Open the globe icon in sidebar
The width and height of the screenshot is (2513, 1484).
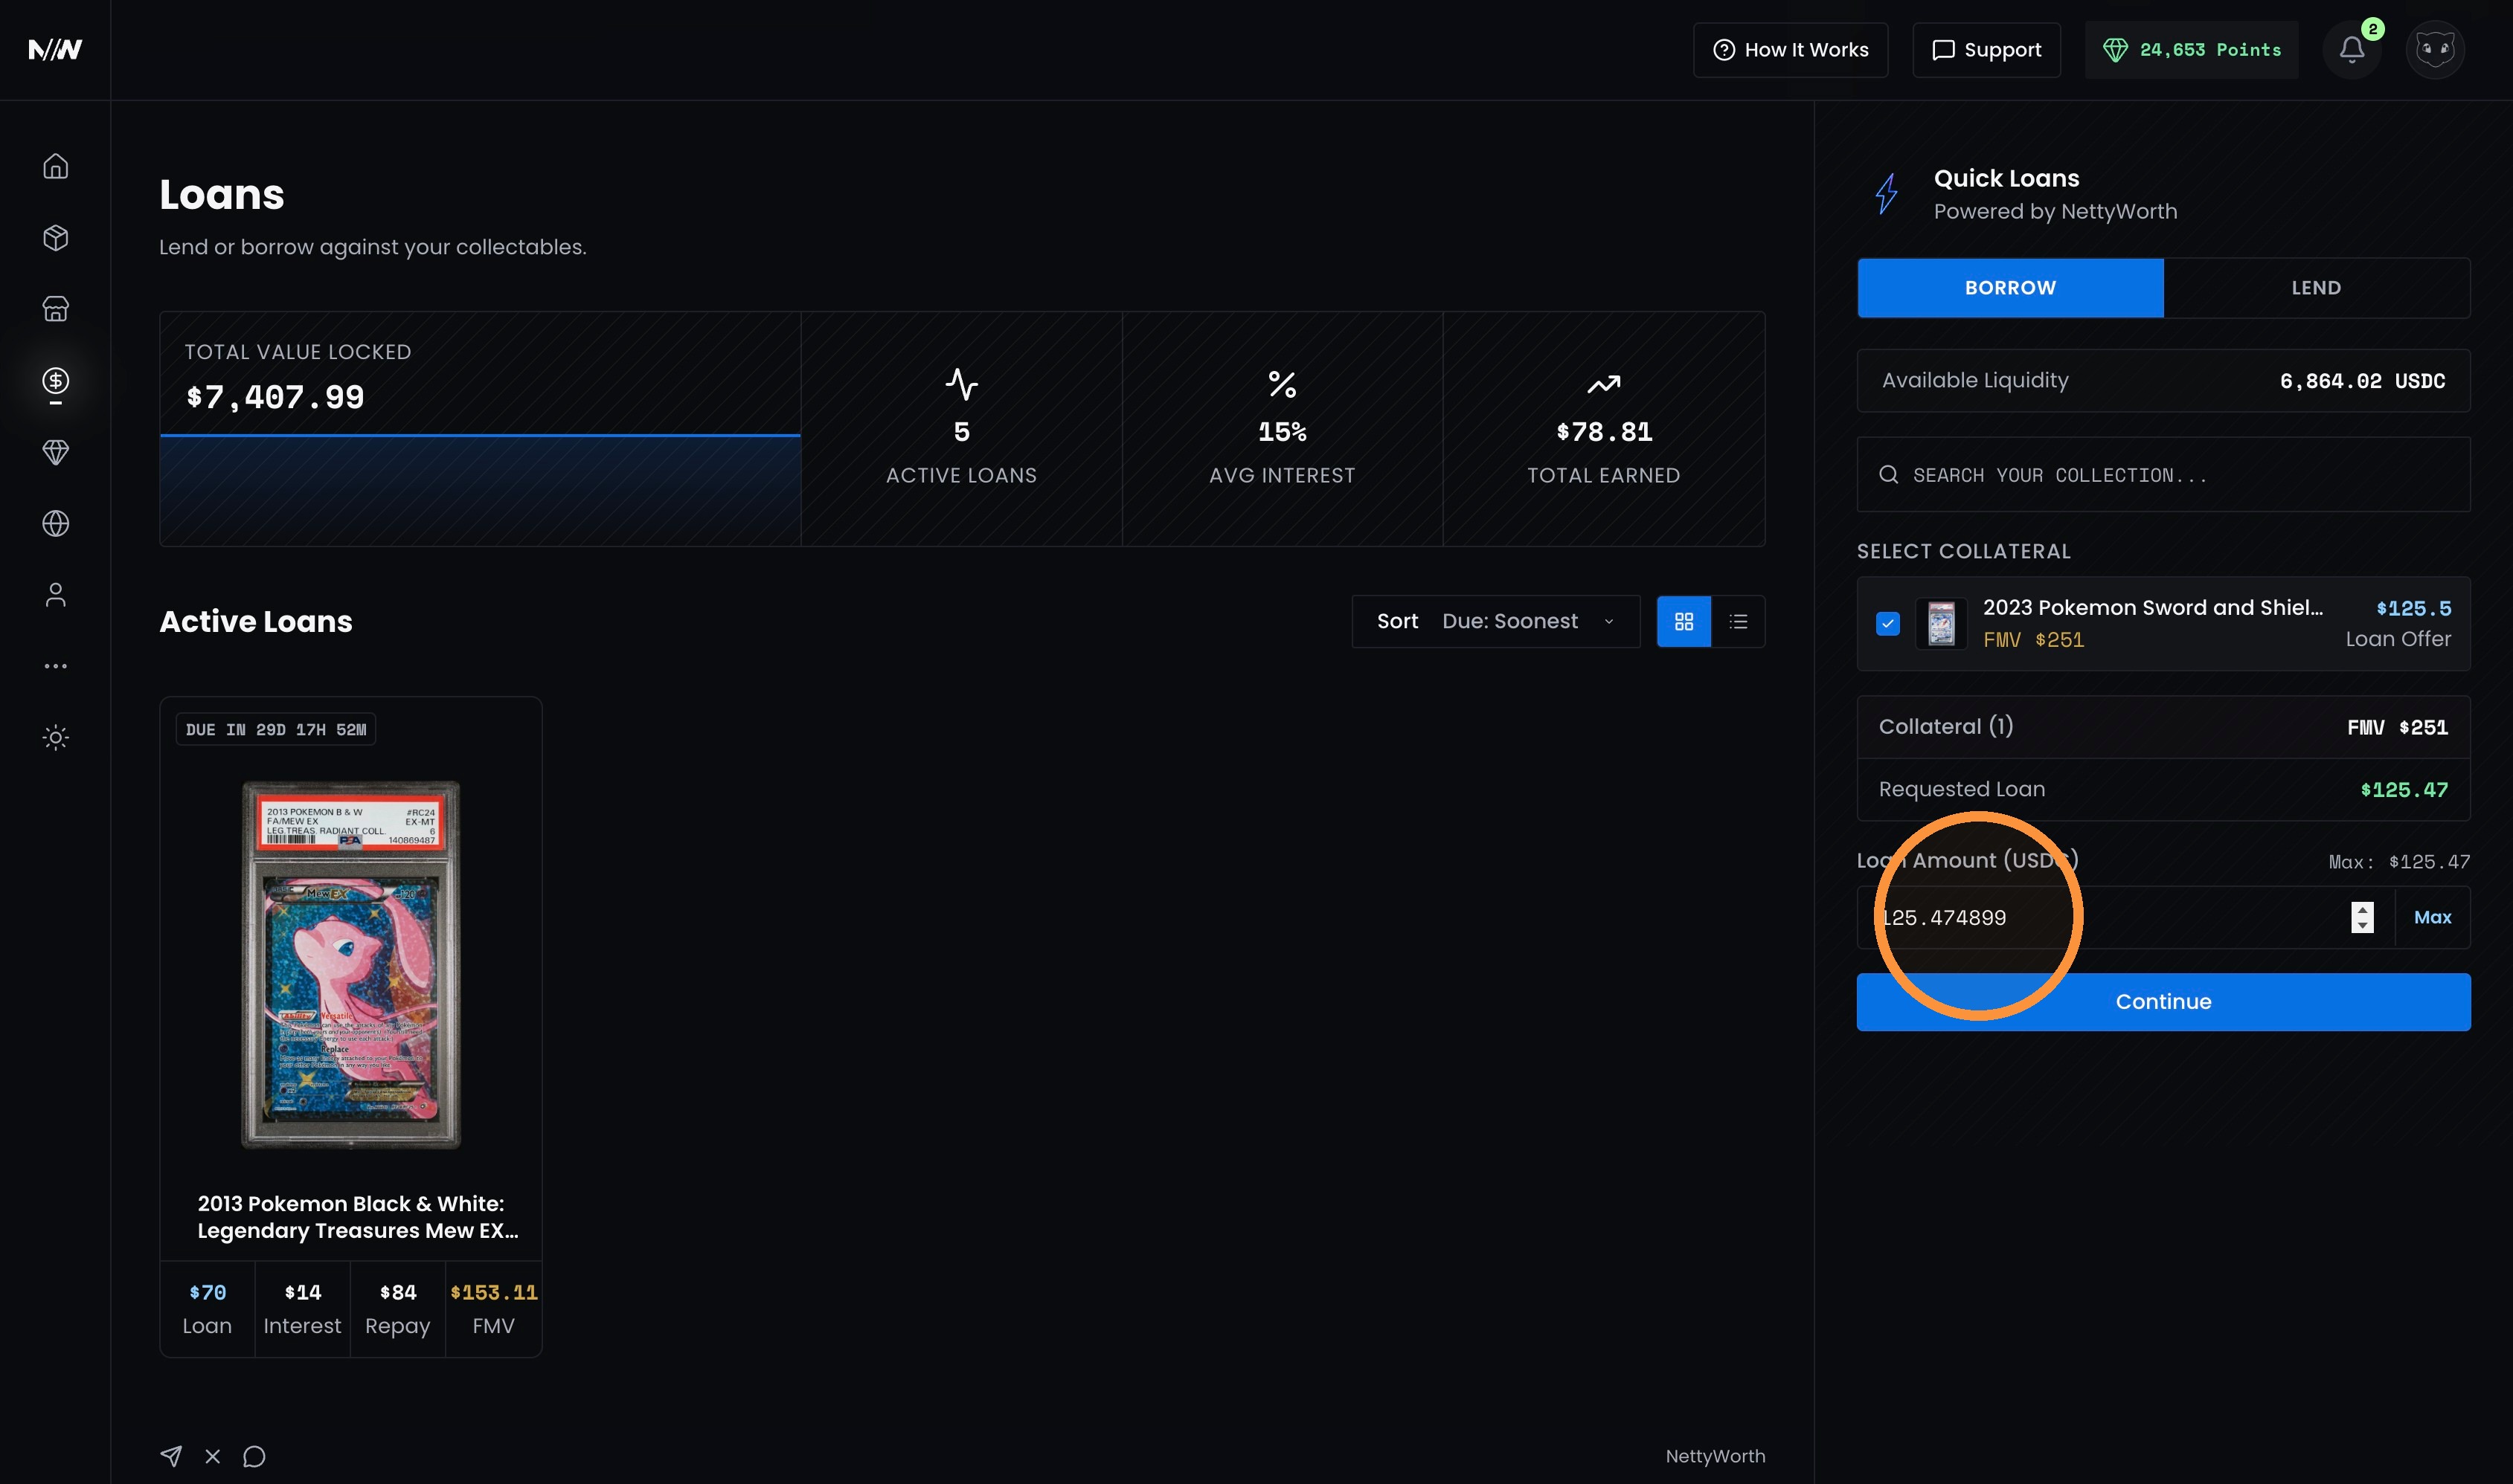pos(56,523)
